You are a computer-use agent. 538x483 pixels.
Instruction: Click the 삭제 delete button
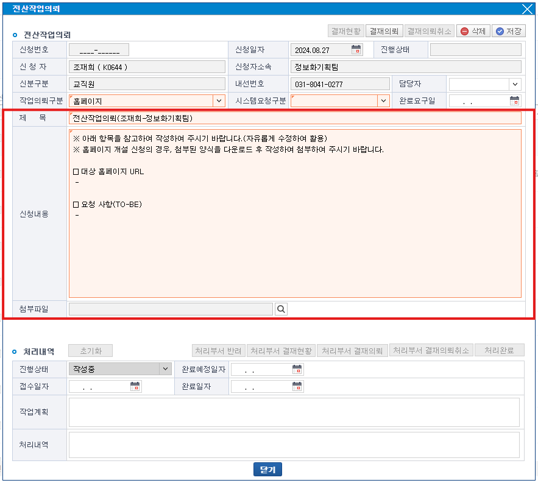tap(473, 31)
